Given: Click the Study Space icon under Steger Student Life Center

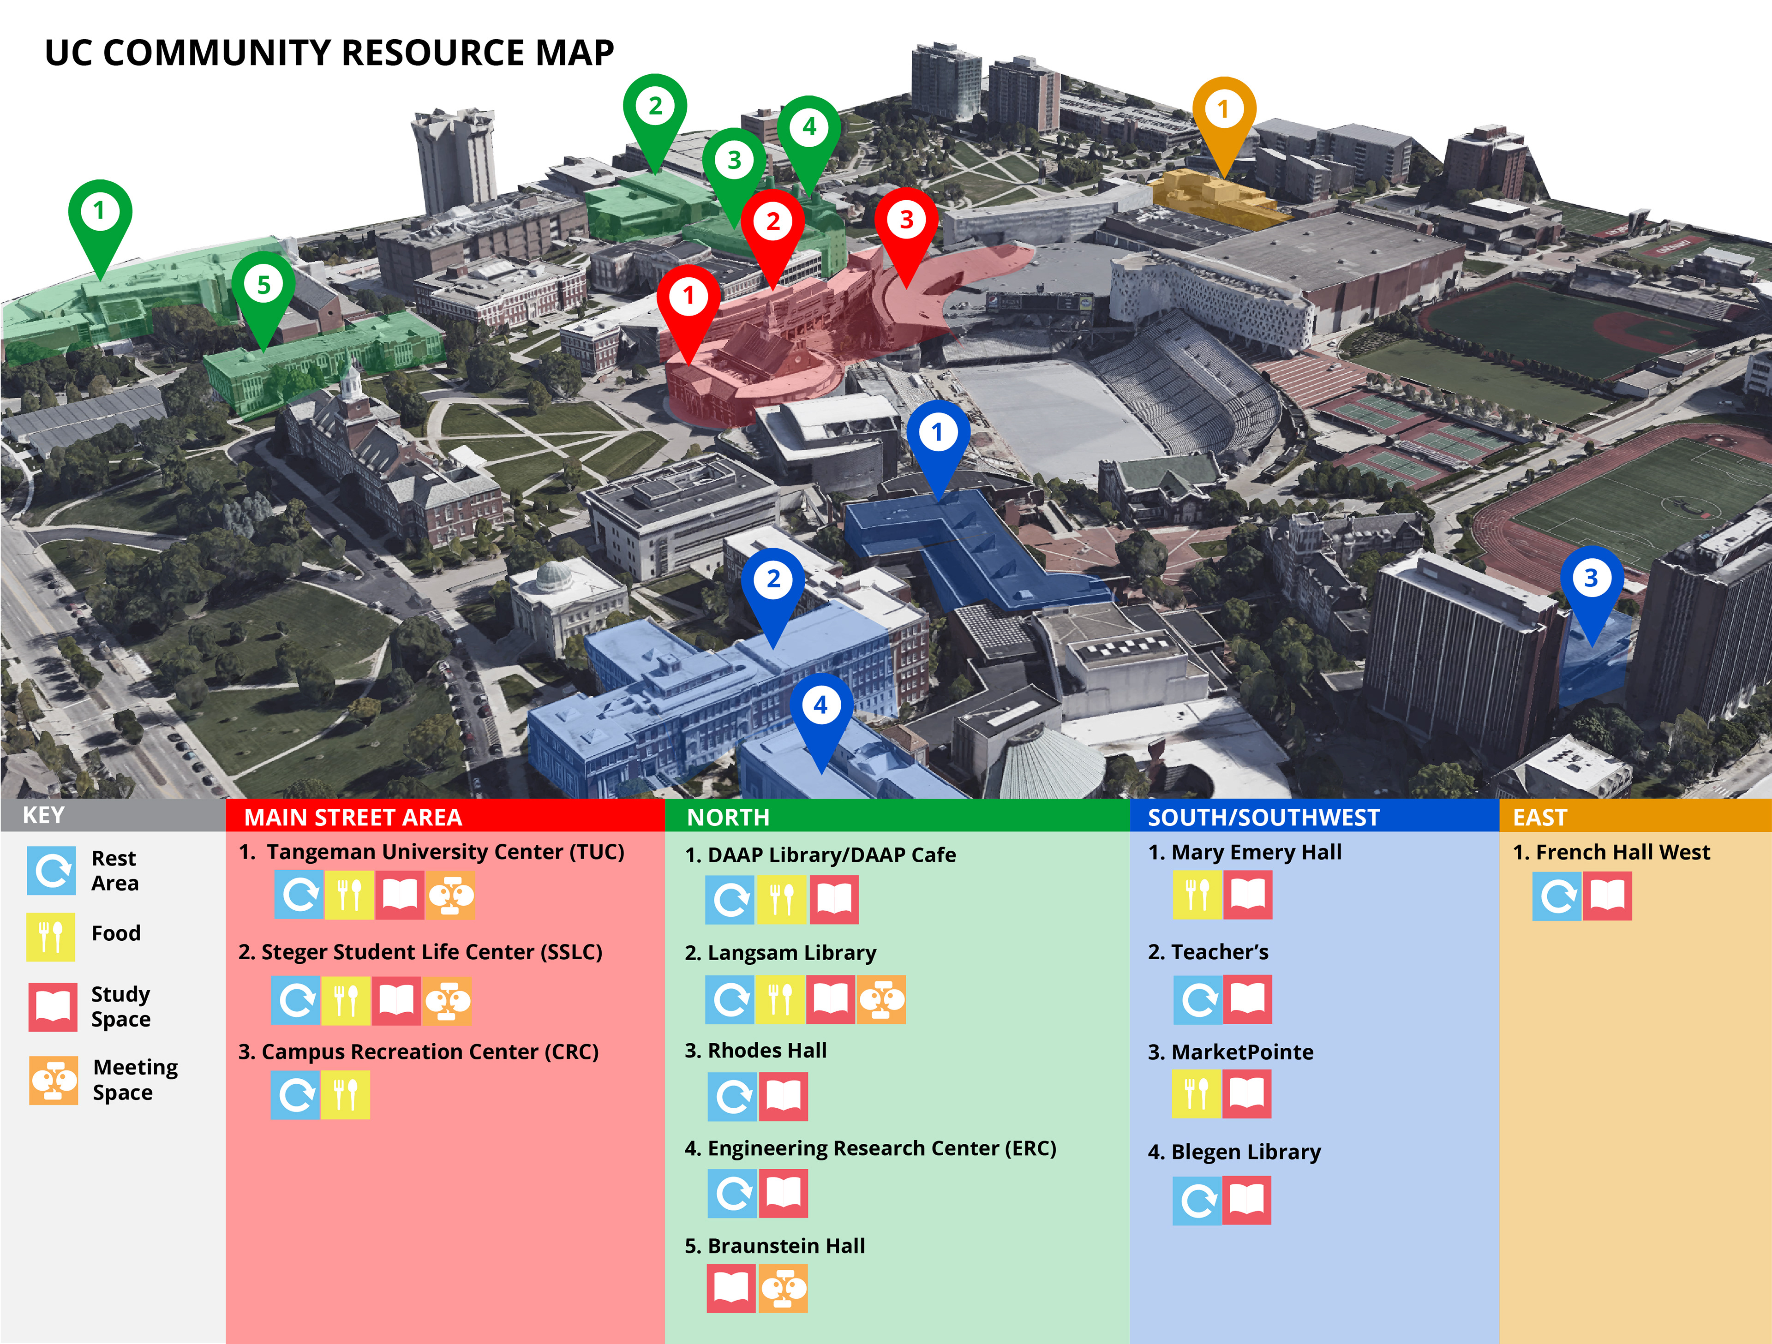Looking at the screenshot, I should pos(396,1000).
